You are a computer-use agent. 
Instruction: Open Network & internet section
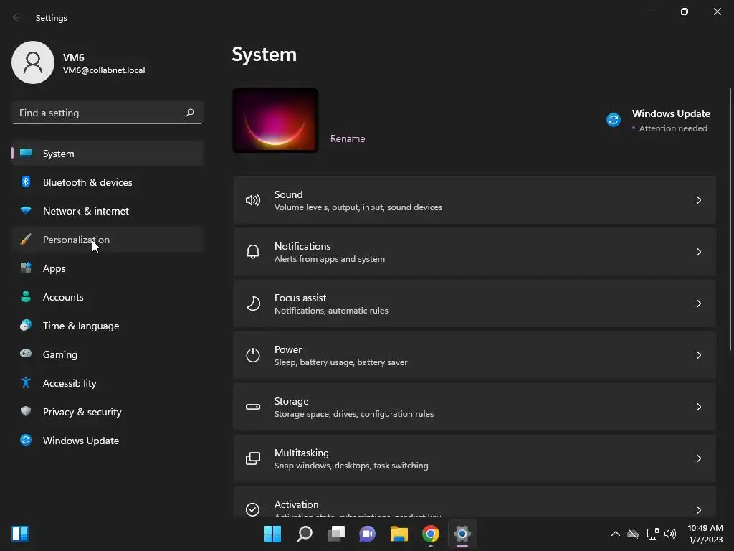pyautogui.click(x=108, y=211)
